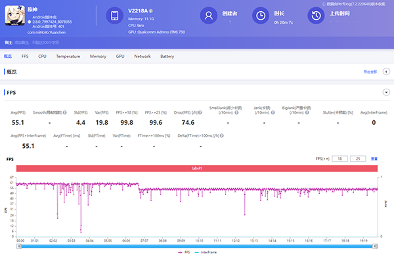
Task: Click the blue time range slider track
Action: (197, 246)
